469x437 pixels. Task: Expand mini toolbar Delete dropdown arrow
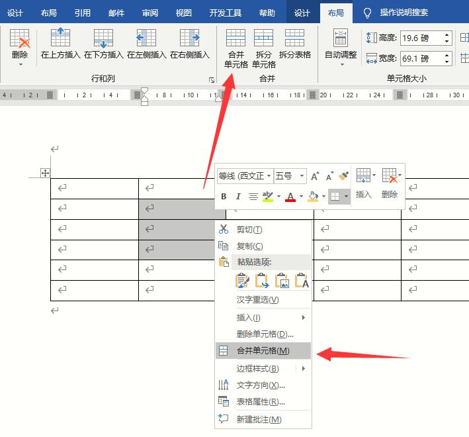(x=400, y=175)
